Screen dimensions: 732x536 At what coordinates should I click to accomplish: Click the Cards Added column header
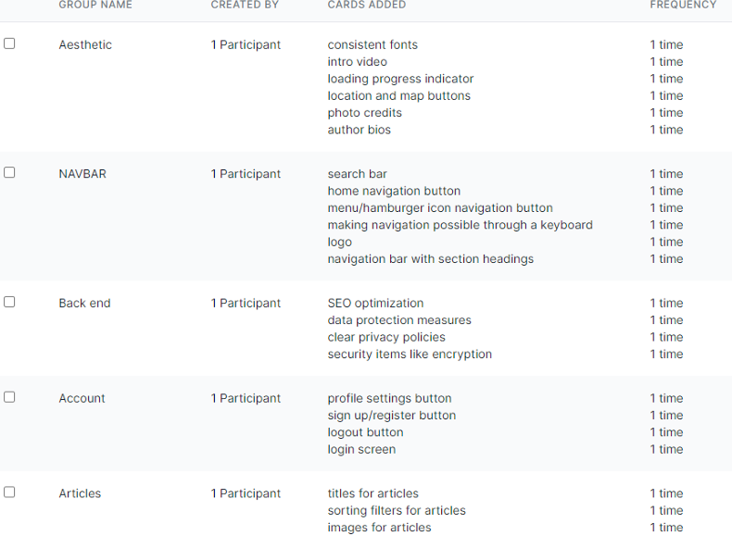[367, 5]
